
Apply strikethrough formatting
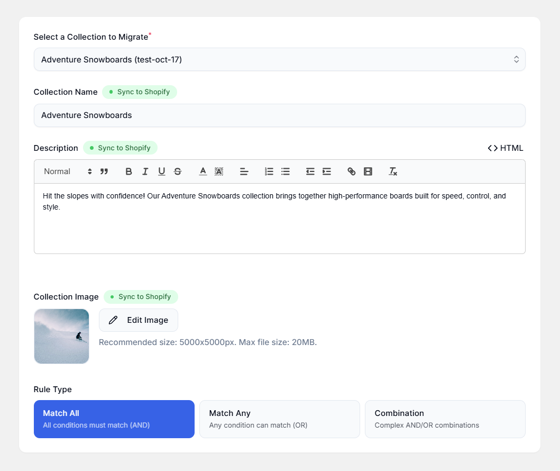[177, 171]
